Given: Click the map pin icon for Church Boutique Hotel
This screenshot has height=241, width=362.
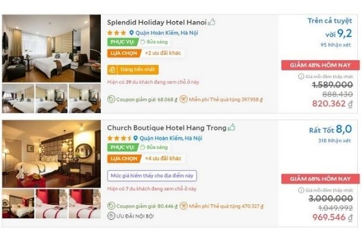Looking at the screenshot, I should click(136, 138).
